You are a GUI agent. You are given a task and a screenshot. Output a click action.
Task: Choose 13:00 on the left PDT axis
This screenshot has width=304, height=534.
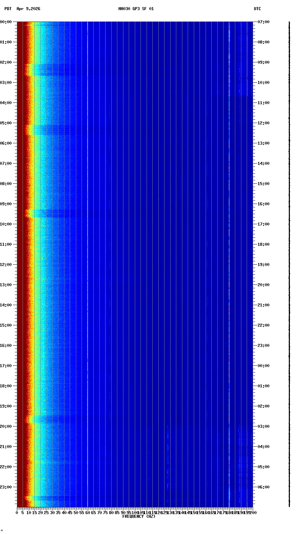[6, 285]
